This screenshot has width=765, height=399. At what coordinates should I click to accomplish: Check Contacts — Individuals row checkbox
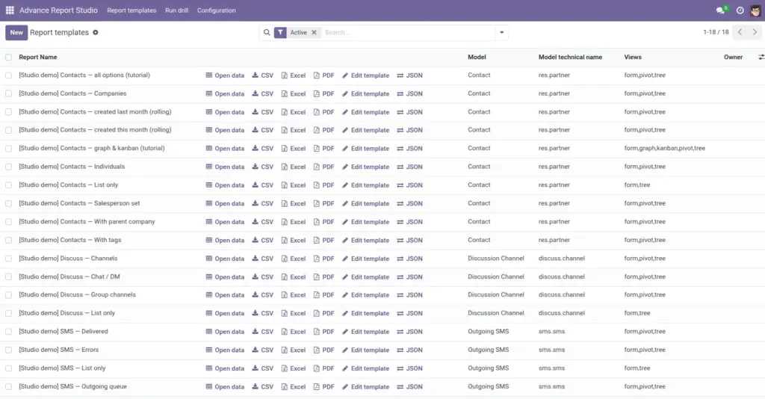pyautogui.click(x=9, y=167)
